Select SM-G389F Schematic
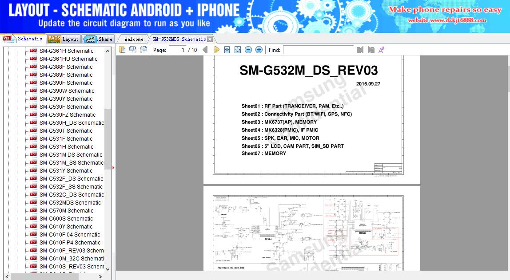The width and height of the screenshot is (510, 280). point(66,75)
